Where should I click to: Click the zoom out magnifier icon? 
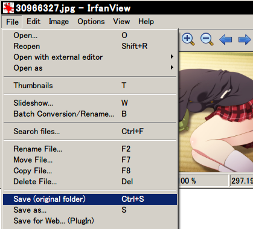pyautogui.click(x=207, y=39)
